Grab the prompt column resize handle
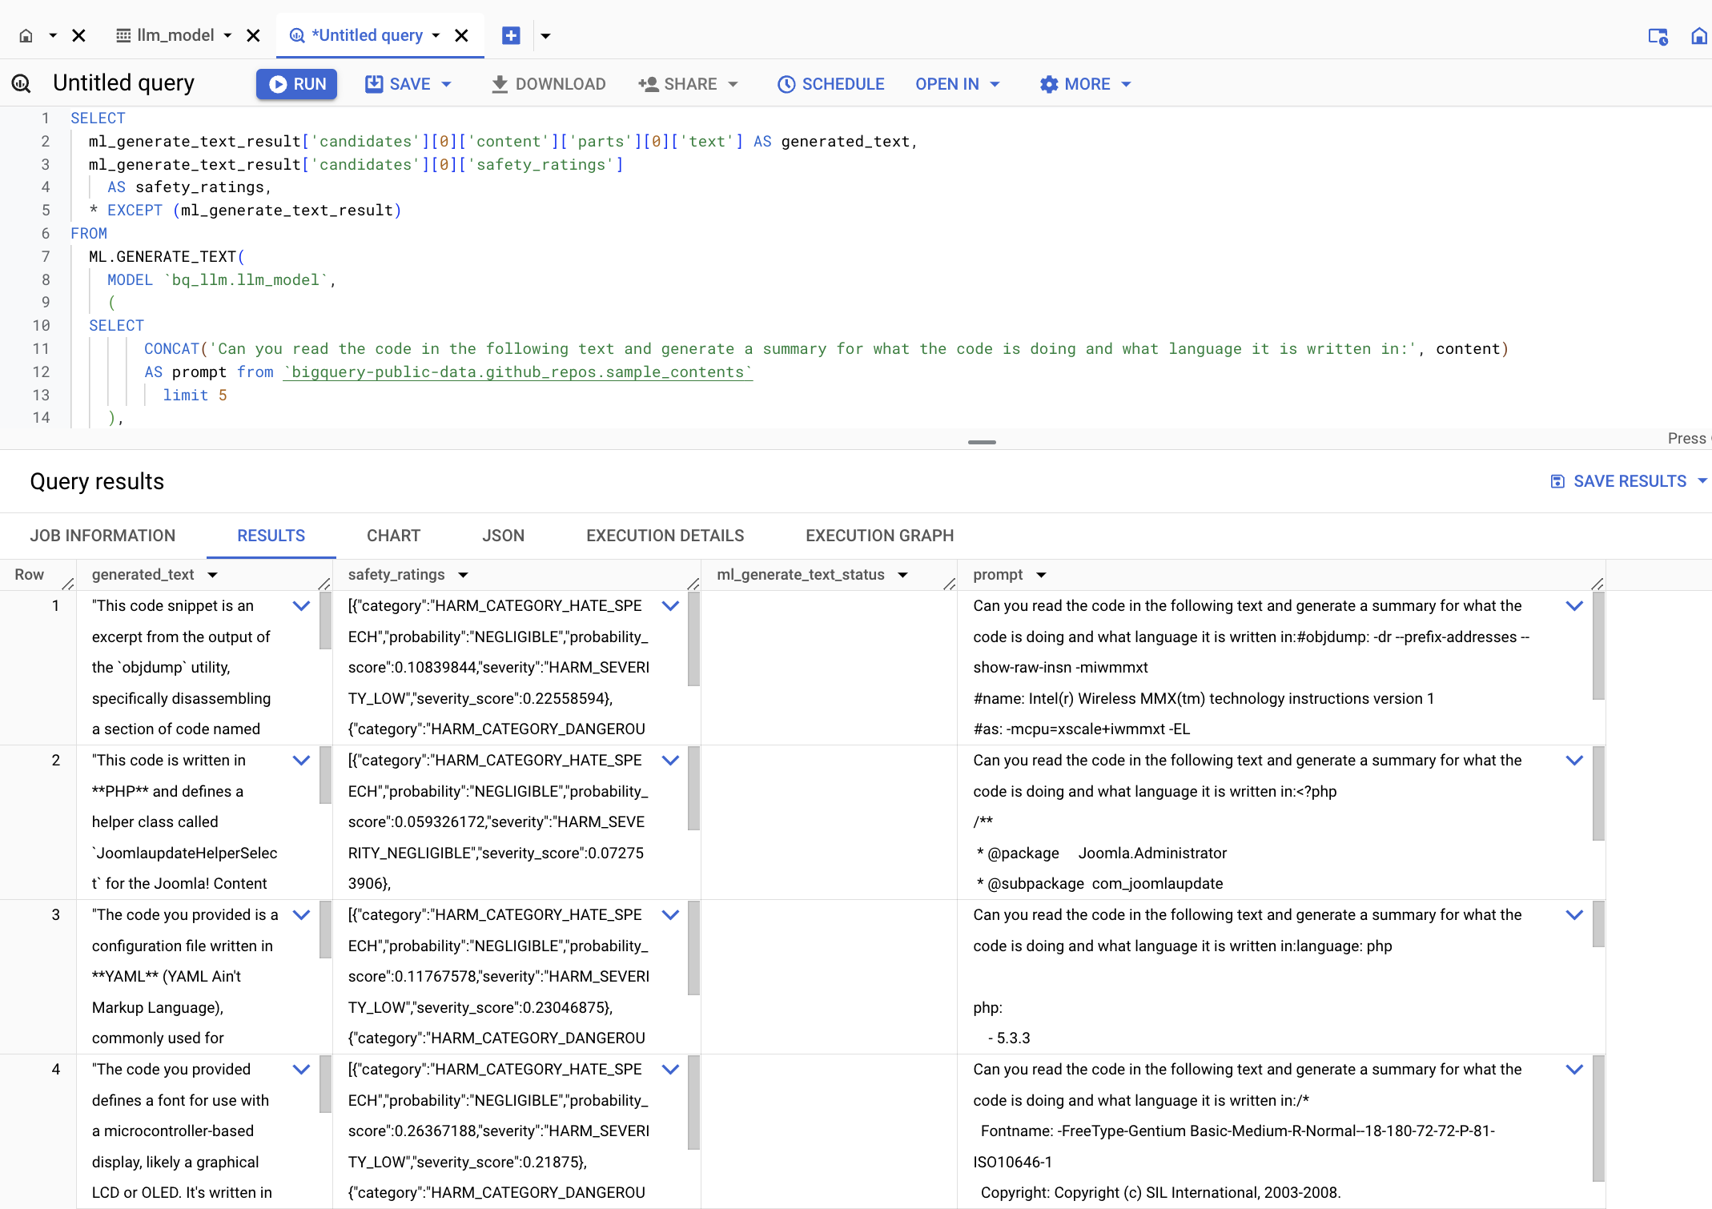 (x=1597, y=584)
